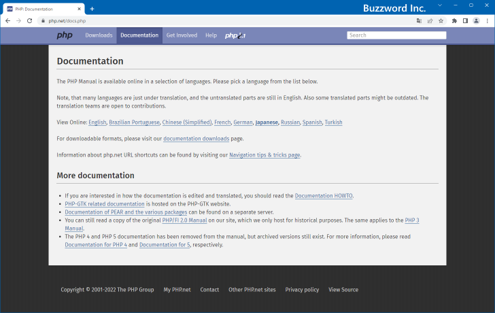Click the browser forward arrow
Screen dimensions: 495x313
(x=18, y=21)
